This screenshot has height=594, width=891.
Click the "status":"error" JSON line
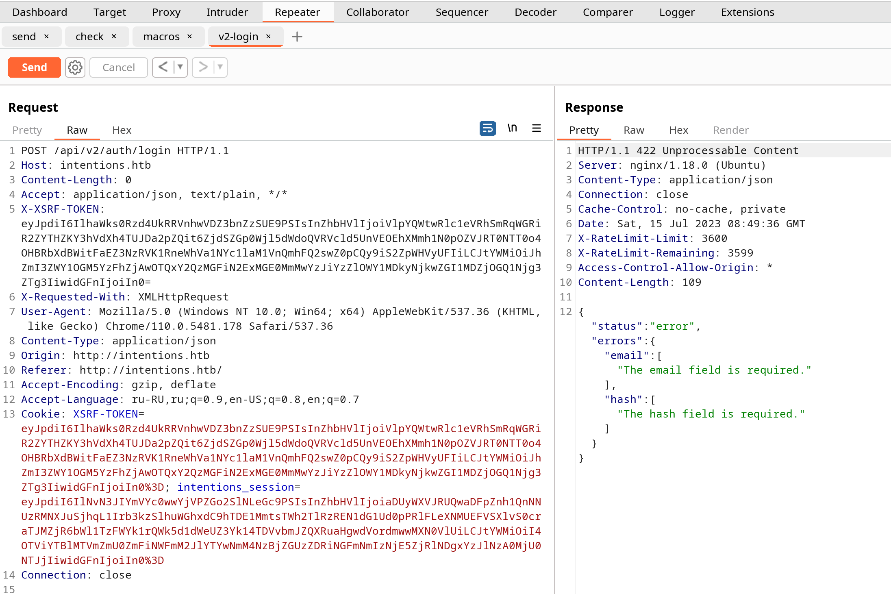pyautogui.click(x=646, y=326)
